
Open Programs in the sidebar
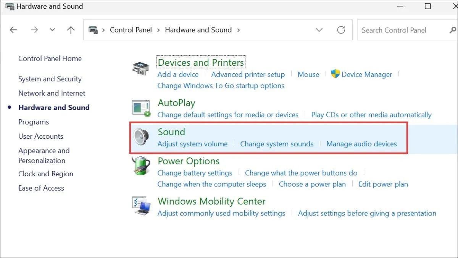pos(34,122)
